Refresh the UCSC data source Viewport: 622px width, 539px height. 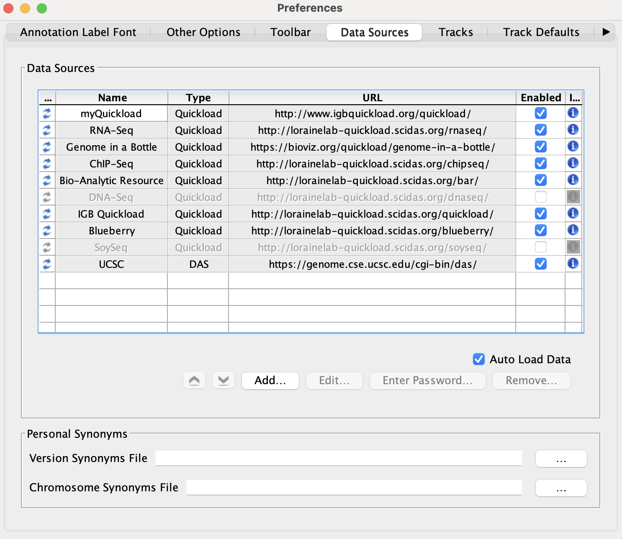(x=47, y=264)
